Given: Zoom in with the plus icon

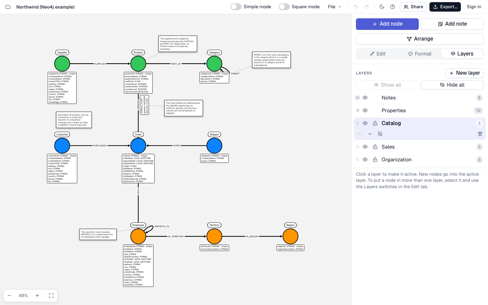Looking at the screenshot, I should (x=37, y=296).
